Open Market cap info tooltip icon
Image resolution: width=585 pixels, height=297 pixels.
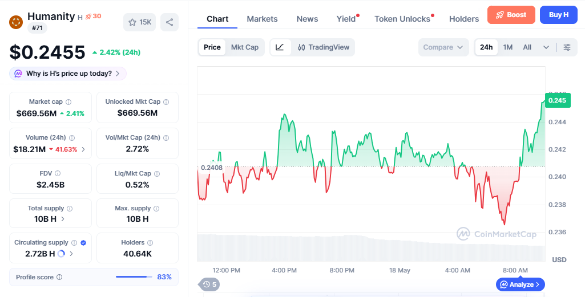coord(68,101)
